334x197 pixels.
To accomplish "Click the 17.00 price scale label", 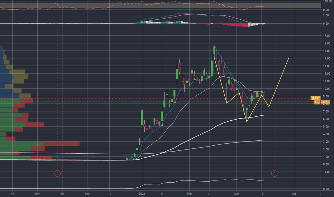I will 326,36.
